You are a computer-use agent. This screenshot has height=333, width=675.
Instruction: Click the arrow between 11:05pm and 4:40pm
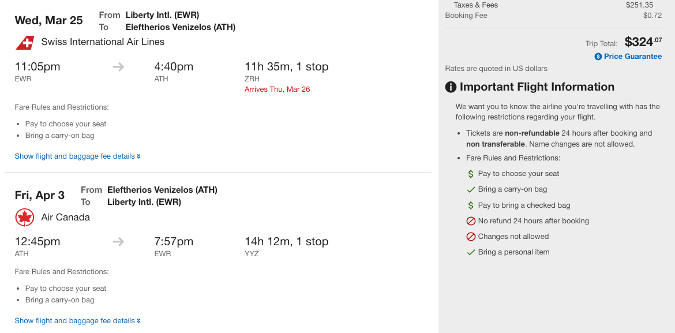(x=118, y=67)
